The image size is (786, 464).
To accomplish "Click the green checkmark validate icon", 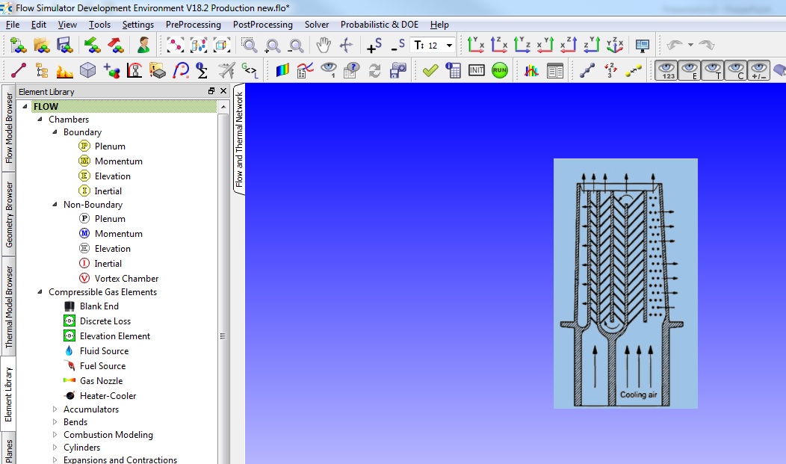I will [430, 71].
